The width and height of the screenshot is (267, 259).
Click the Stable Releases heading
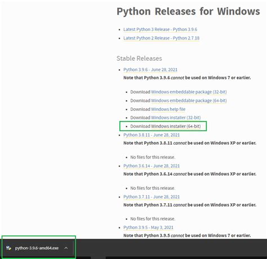click(139, 59)
